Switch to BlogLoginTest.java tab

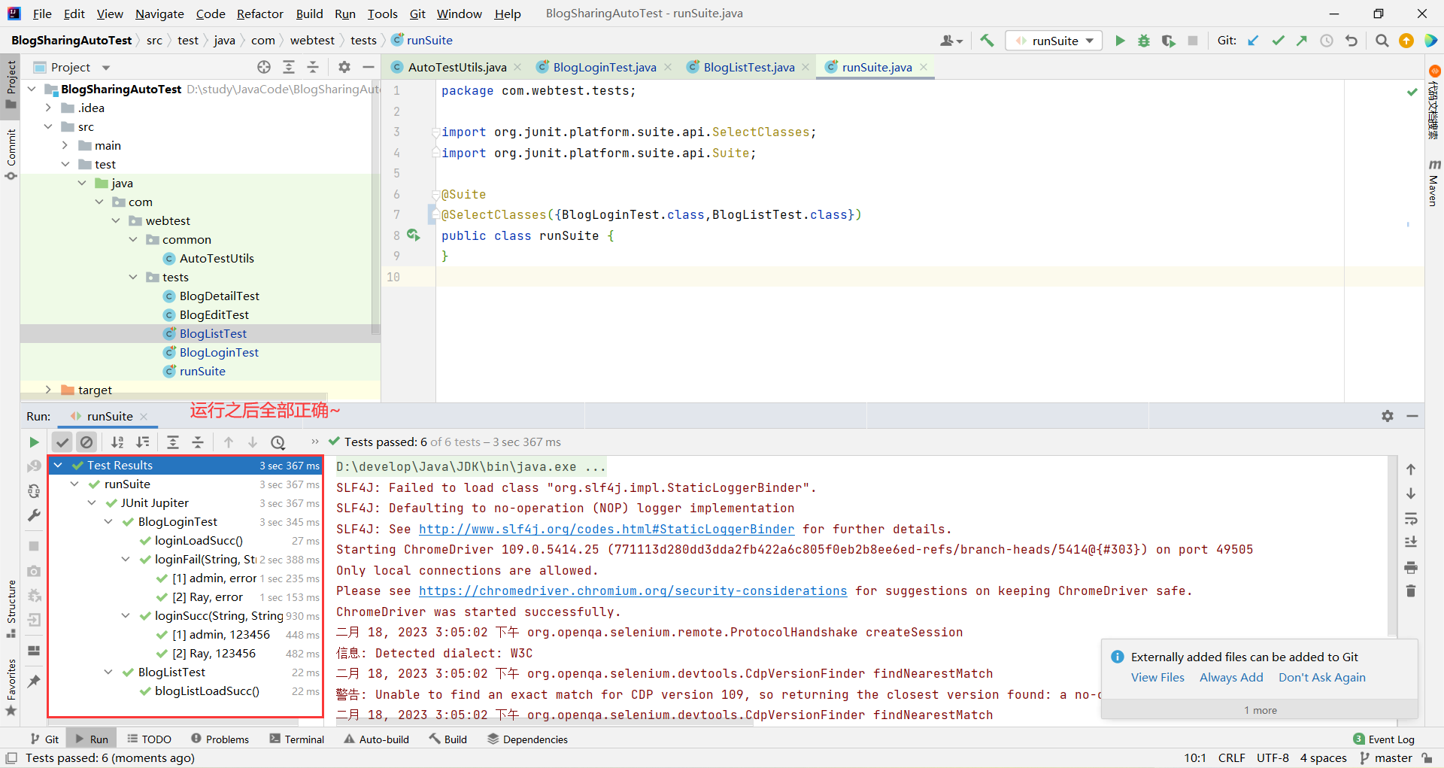[x=605, y=67]
